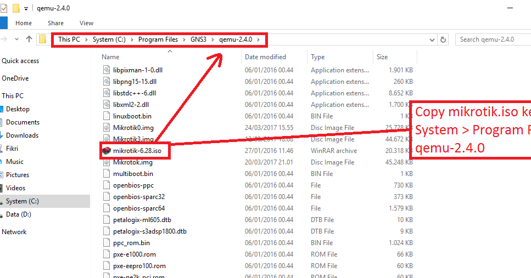Select This PC in navigation pane
The image size is (531, 278).
point(13,96)
